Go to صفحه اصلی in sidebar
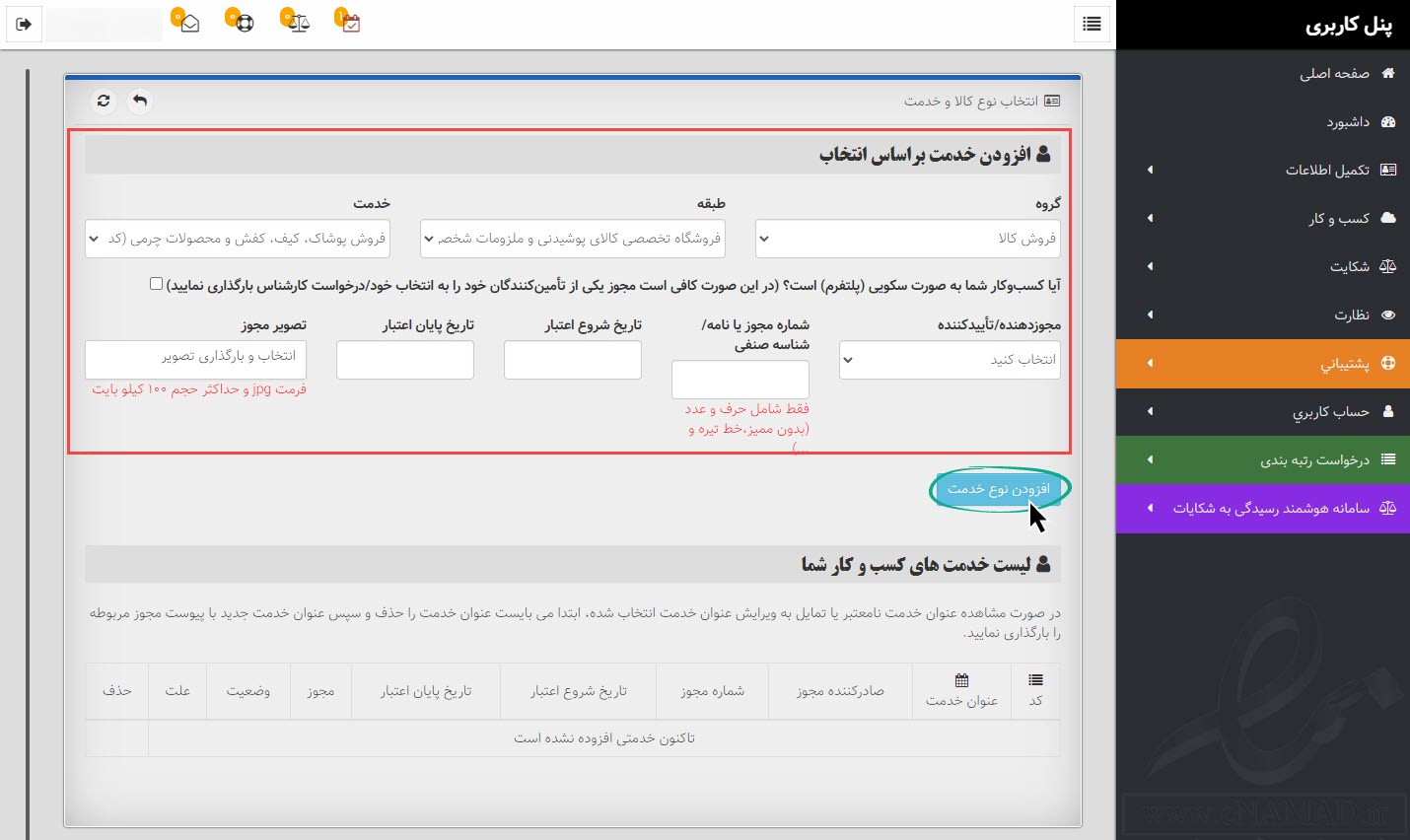This screenshot has width=1410, height=840. tap(1263, 73)
